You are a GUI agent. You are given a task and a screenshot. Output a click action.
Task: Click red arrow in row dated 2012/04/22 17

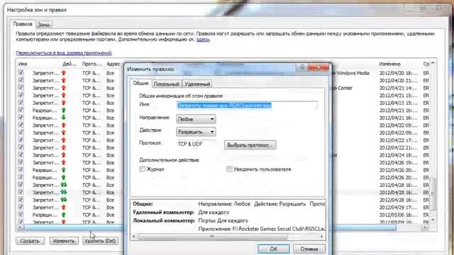[x=64, y=140]
